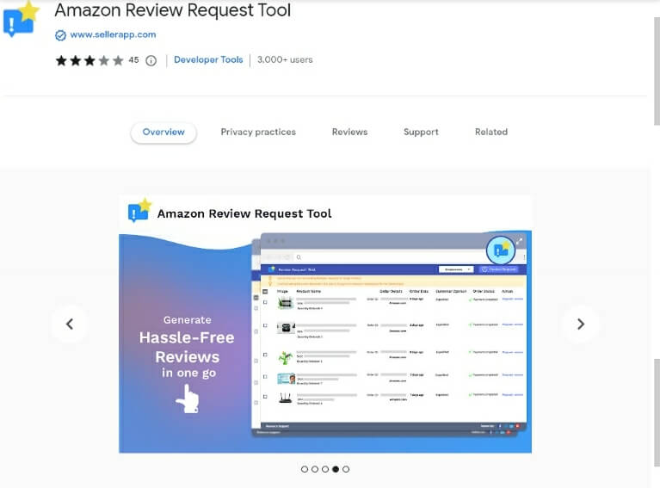Click the promotional screenshot image
The image size is (660, 488).
(x=325, y=324)
